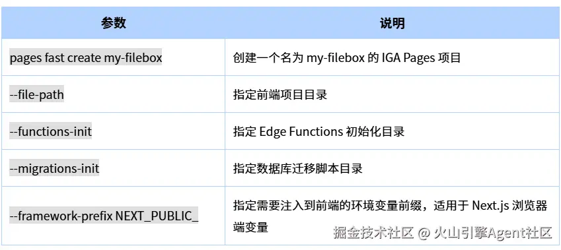This screenshot has height=250, width=561.
Task: Click the word NEXT_PUBLIC_ in the last row
Action: 157,216
